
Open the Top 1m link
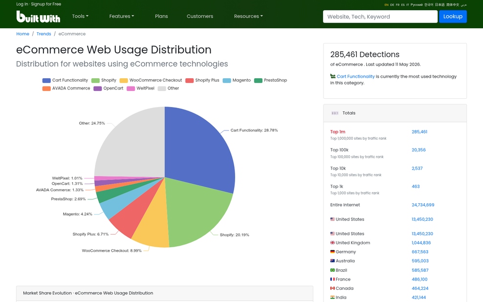tap(338, 132)
